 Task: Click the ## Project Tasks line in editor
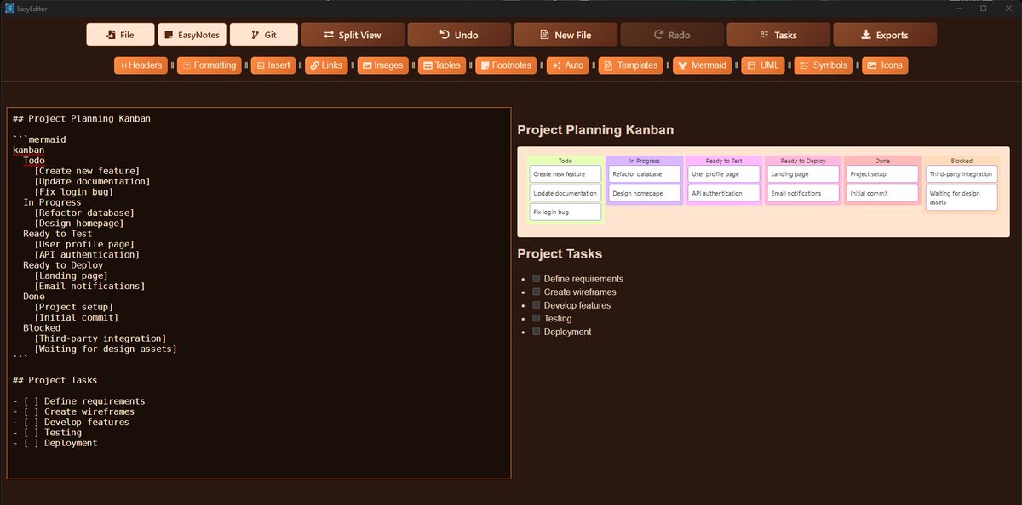(55, 380)
